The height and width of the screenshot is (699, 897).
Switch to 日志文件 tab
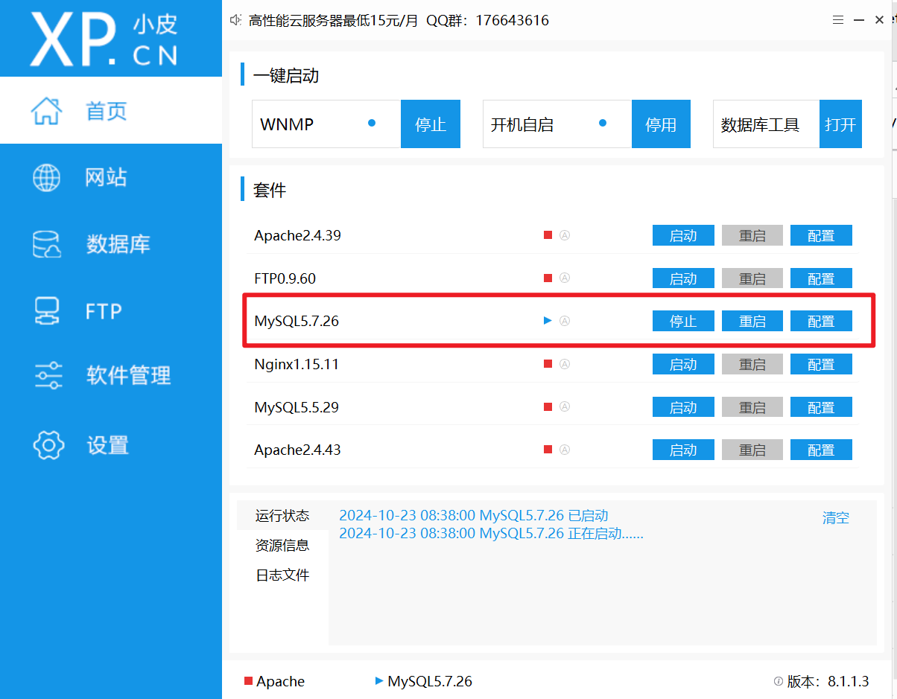click(x=282, y=575)
